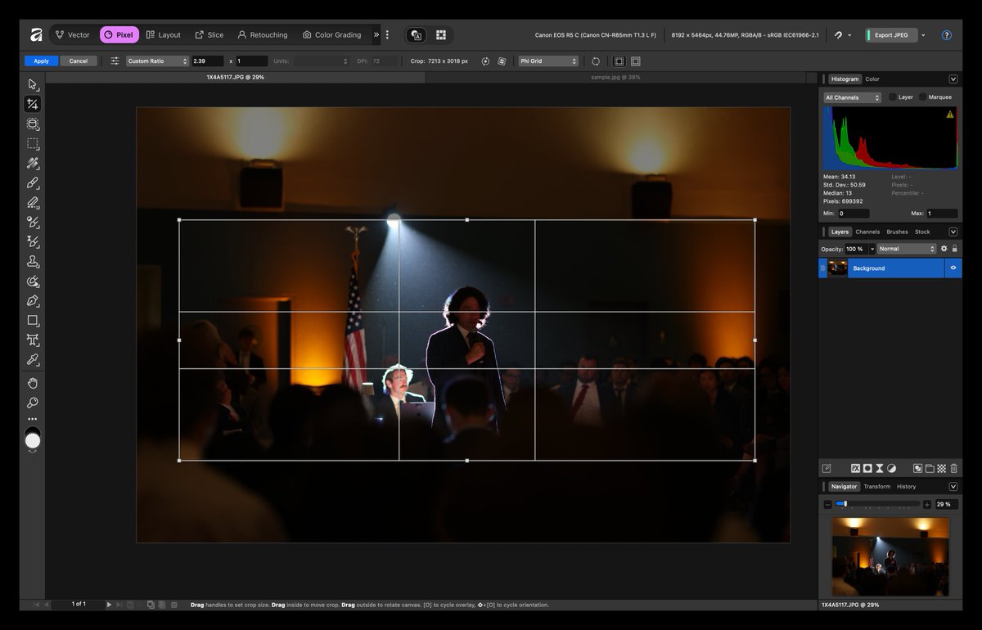The width and height of the screenshot is (982, 630).
Task: Click the Export JPEG button
Action: 890,35
